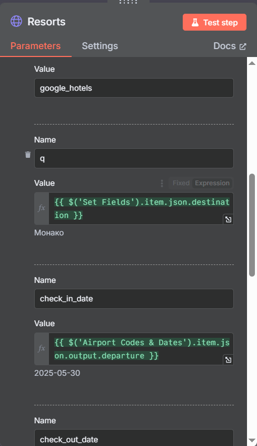
Task: Click the scrollbar down arrow
Action: pyautogui.click(x=252, y=440)
